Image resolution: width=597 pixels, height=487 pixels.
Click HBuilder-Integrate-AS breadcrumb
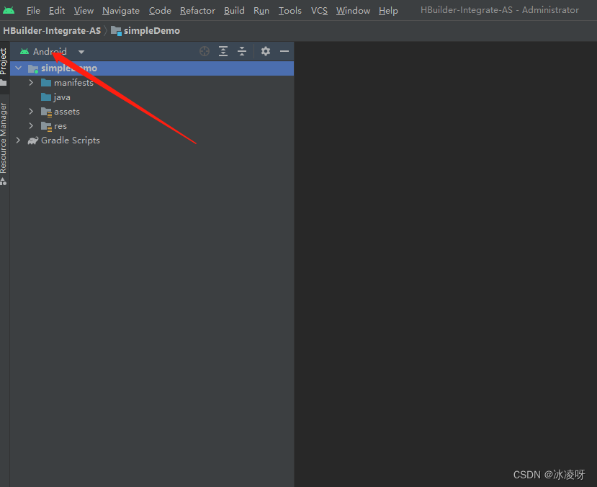(52, 30)
